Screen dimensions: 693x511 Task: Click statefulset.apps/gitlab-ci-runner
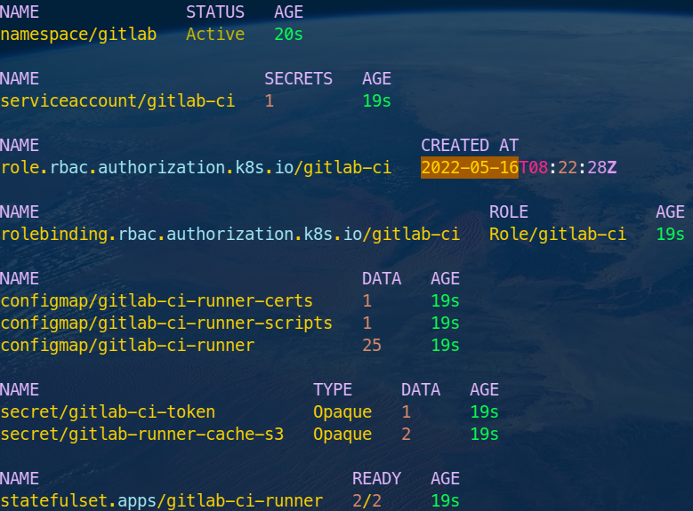(x=161, y=501)
